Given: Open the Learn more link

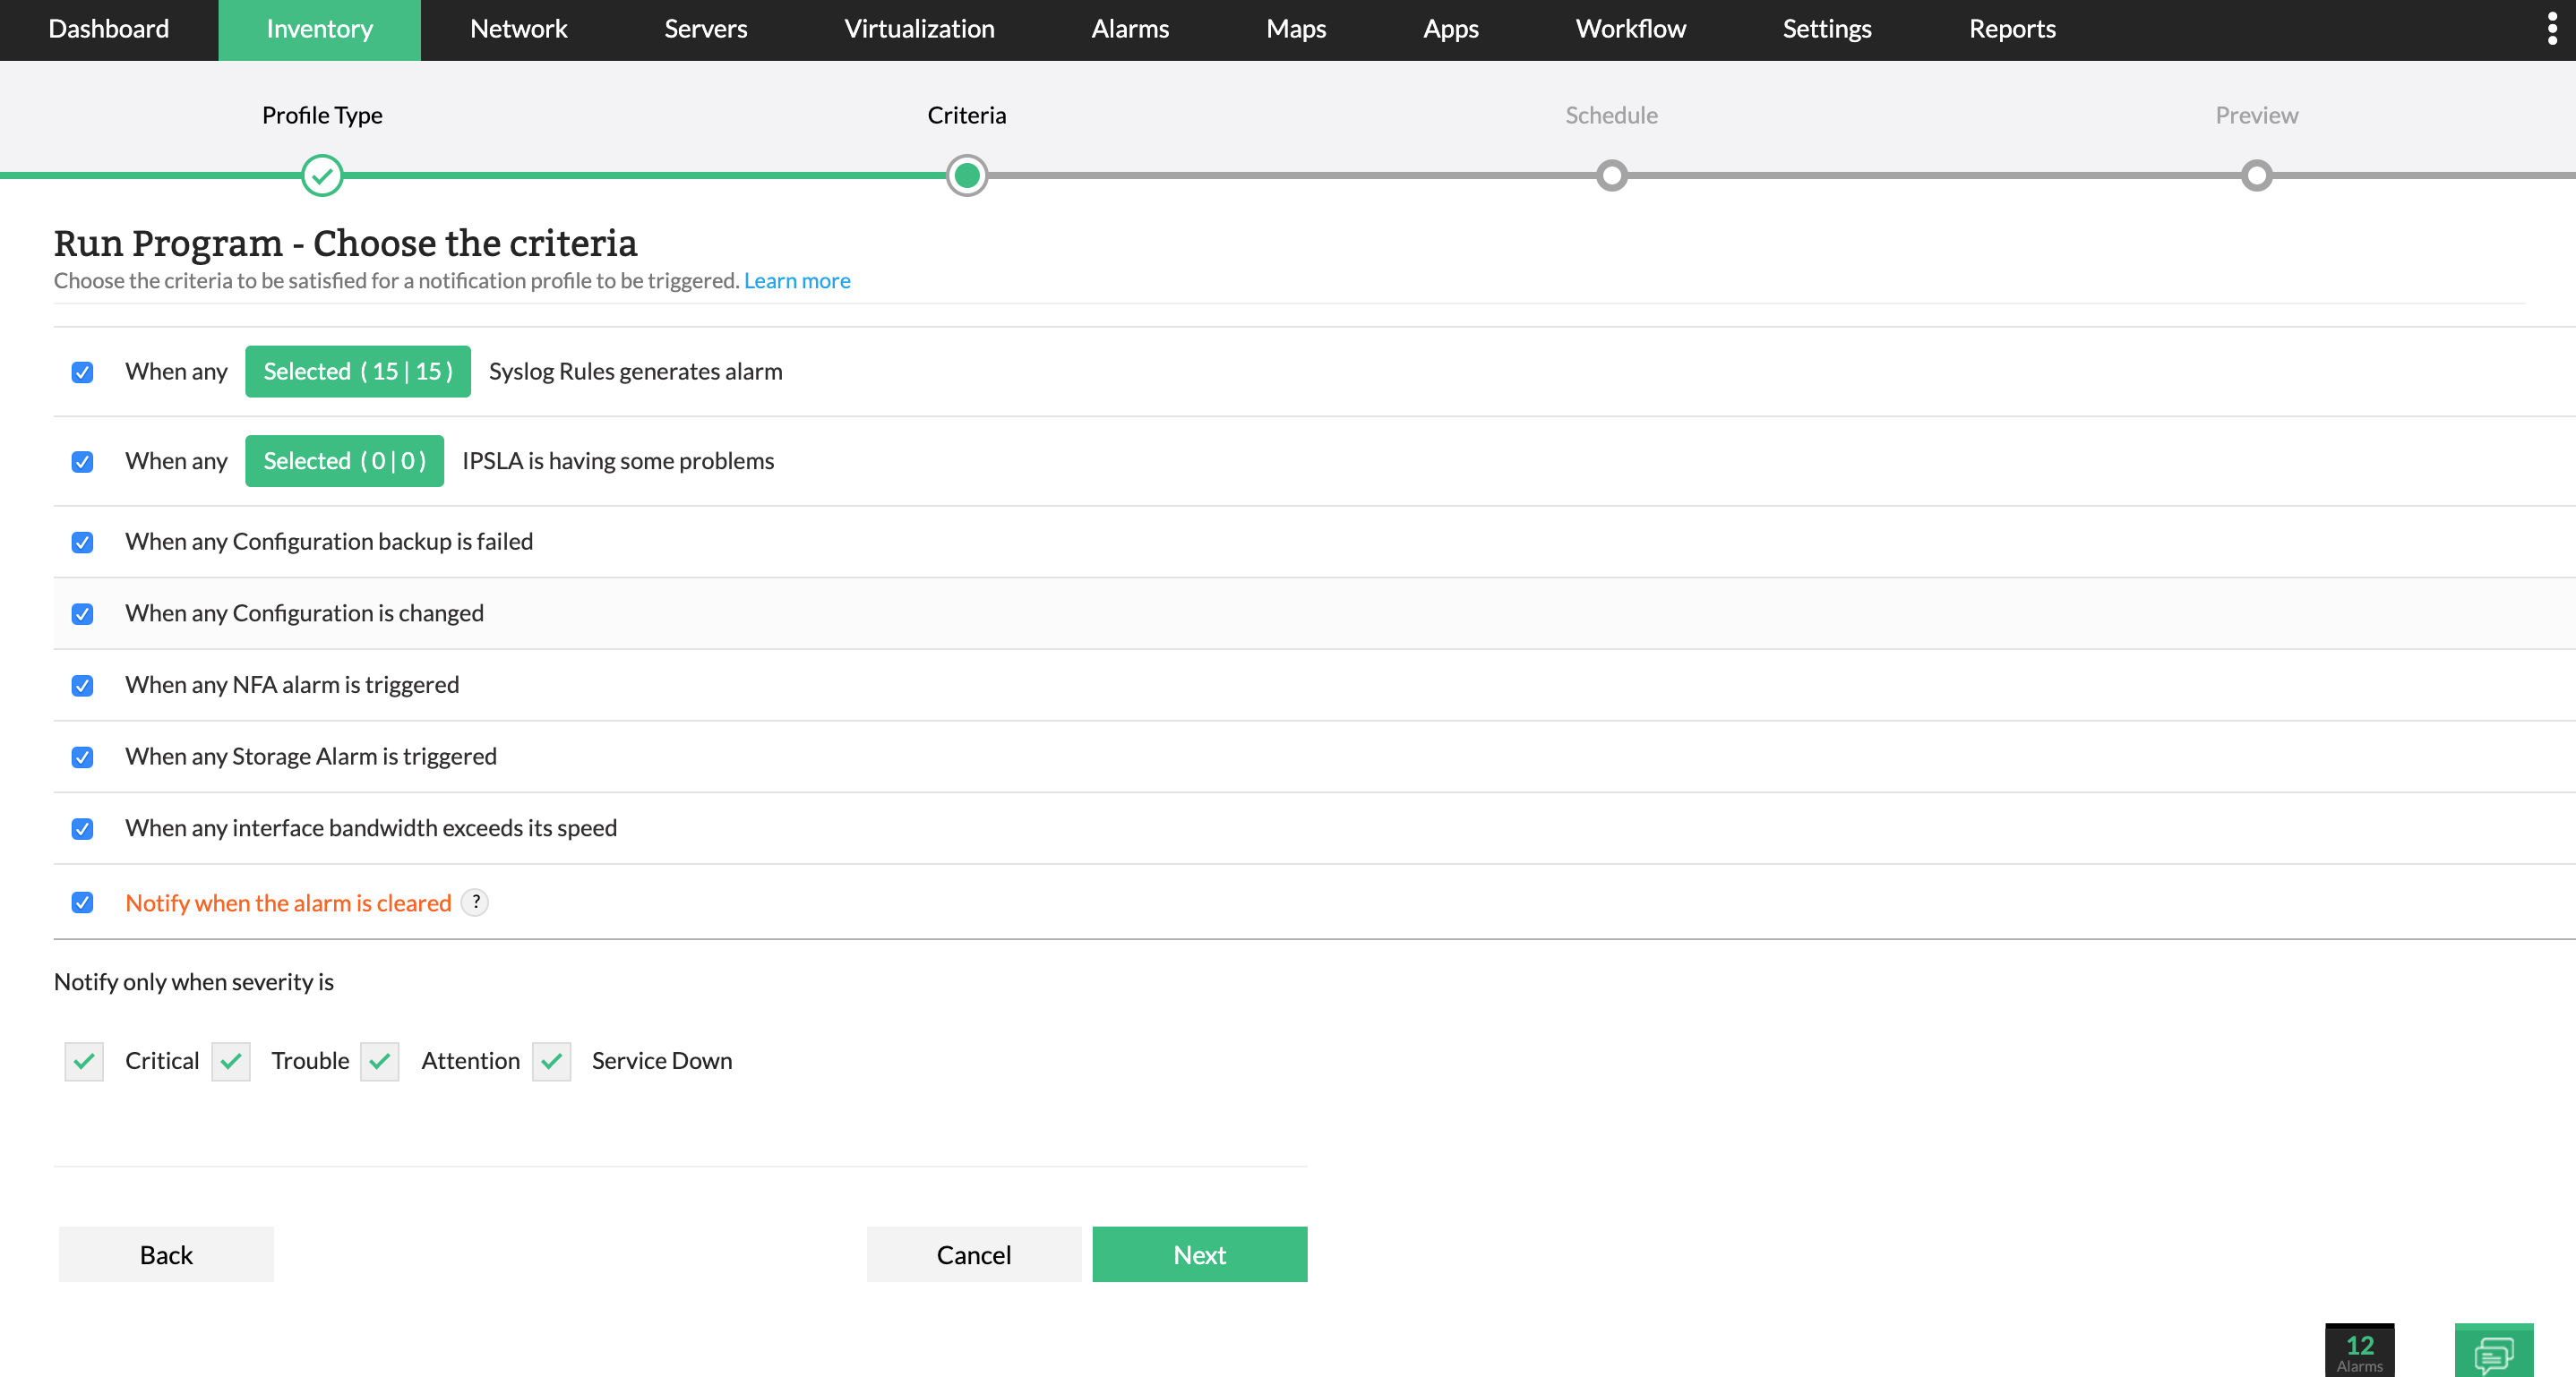Looking at the screenshot, I should pos(796,281).
